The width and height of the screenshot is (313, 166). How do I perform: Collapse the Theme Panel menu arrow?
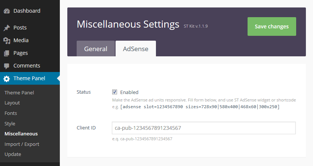tap(58, 78)
